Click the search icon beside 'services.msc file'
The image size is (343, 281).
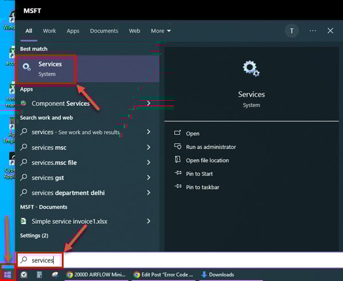23,163
